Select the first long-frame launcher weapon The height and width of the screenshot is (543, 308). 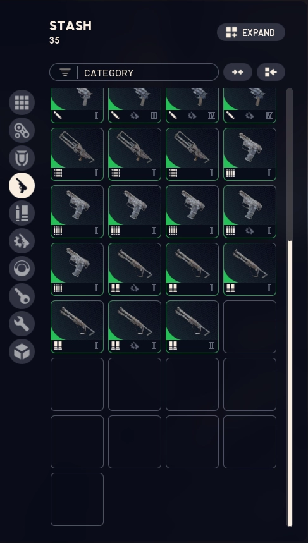77,154
